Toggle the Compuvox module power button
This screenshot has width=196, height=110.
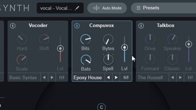77,26
